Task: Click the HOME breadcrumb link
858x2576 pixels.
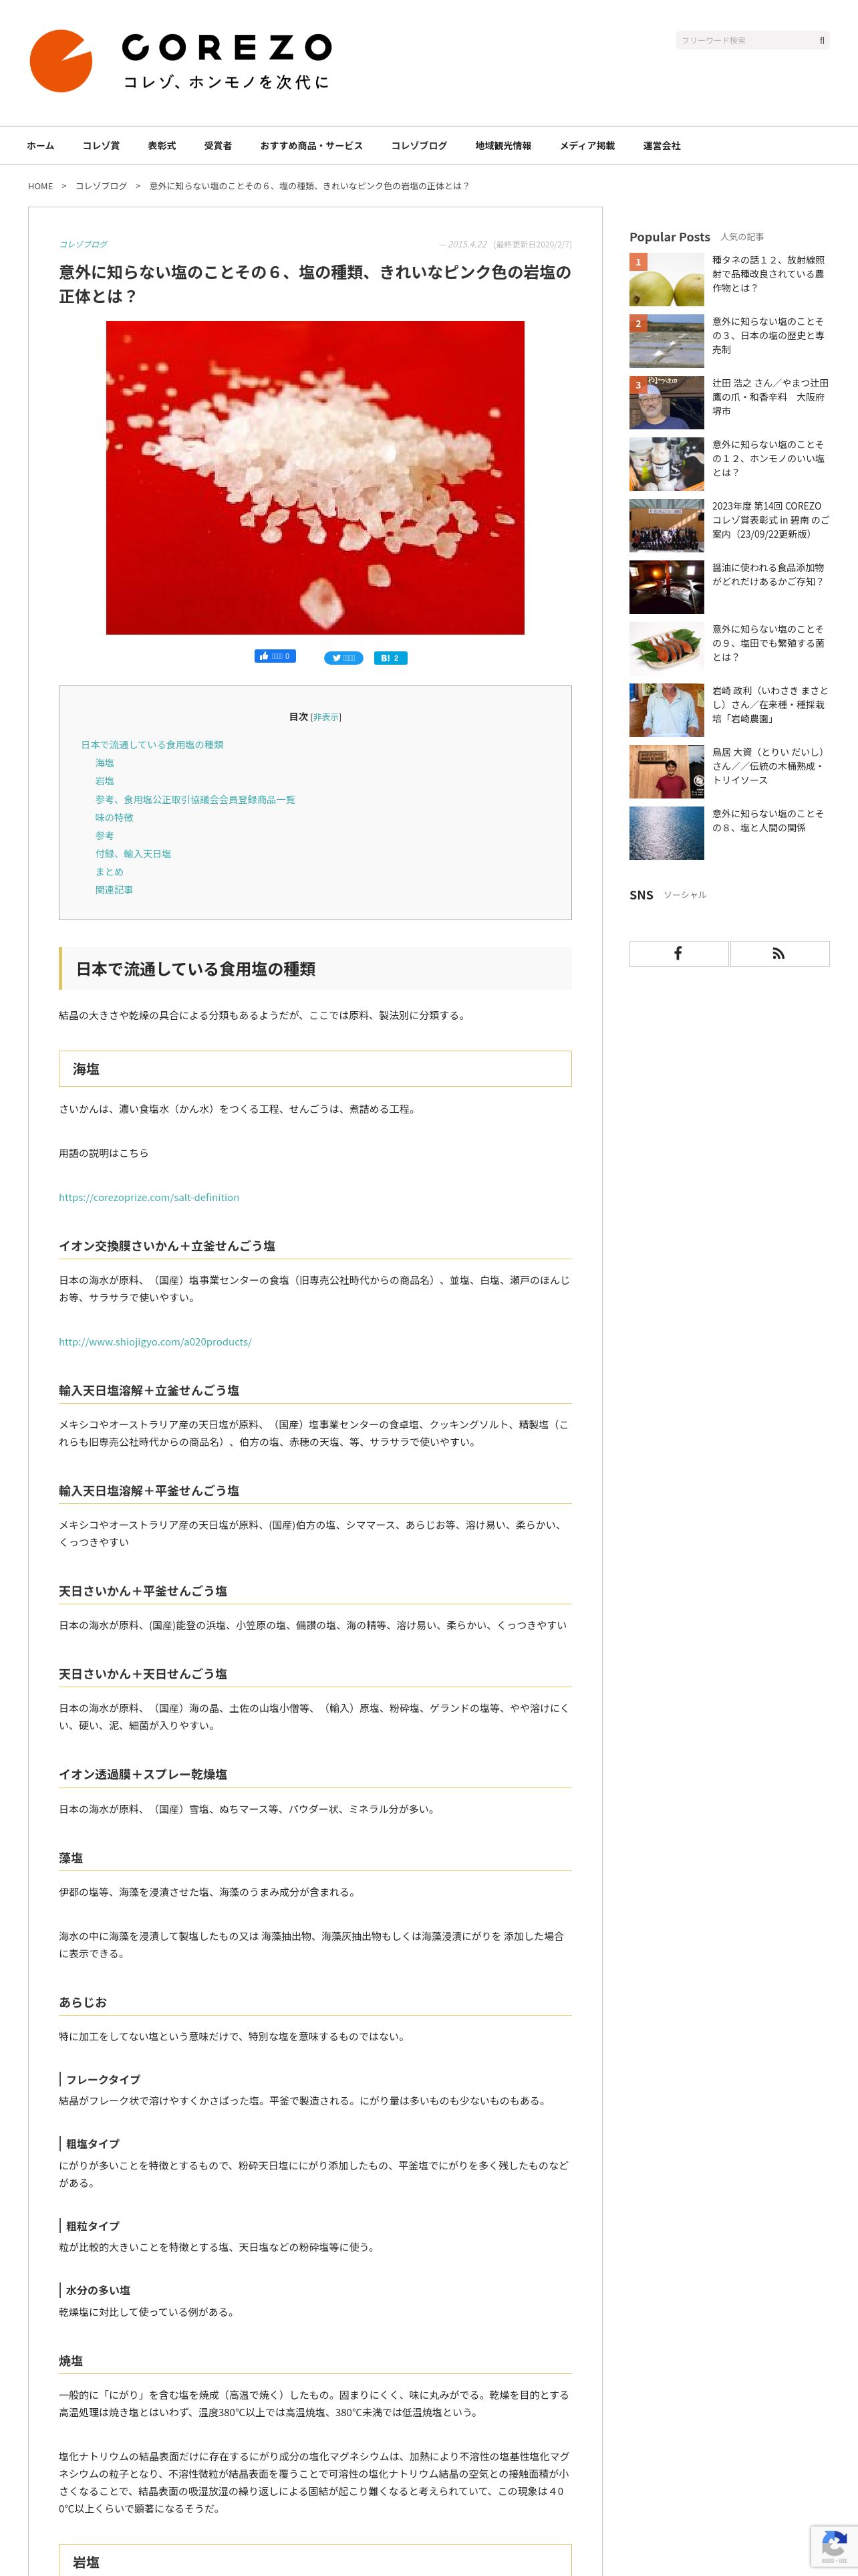Action: click(41, 186)
